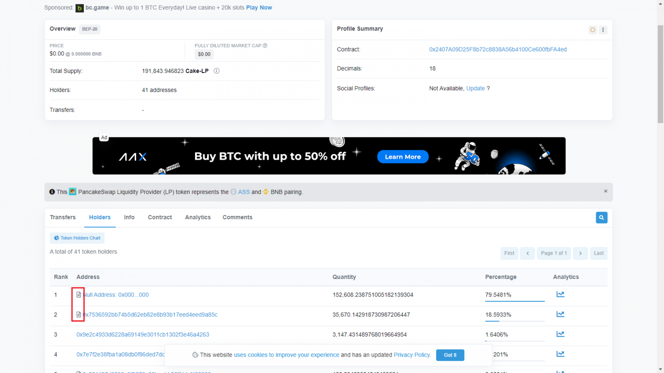The image size is (664, 373).
Task: Click the info tooltip beside Cake-LP supply
Action: click(216, 71)
